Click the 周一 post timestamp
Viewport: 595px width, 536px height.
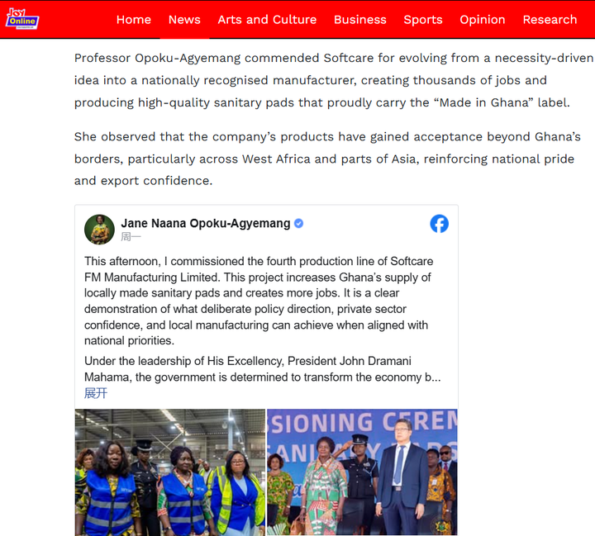coord(131,237)
